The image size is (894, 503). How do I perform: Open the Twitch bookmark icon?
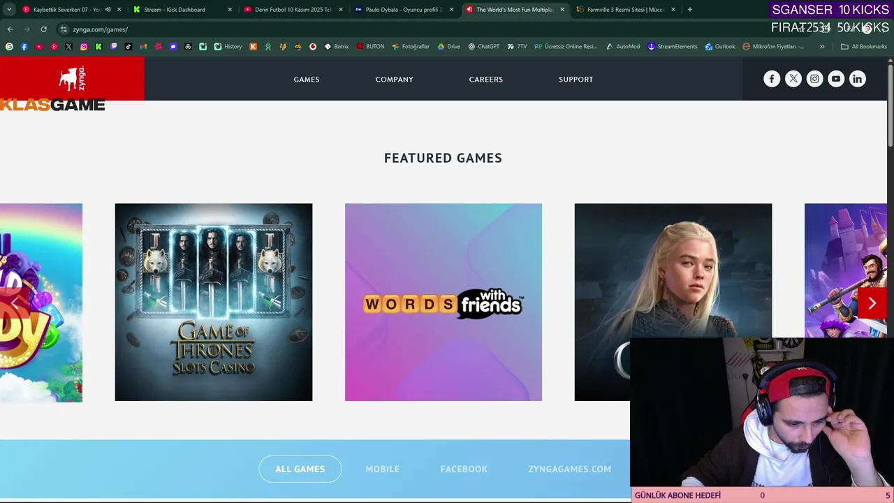(113, 47)
